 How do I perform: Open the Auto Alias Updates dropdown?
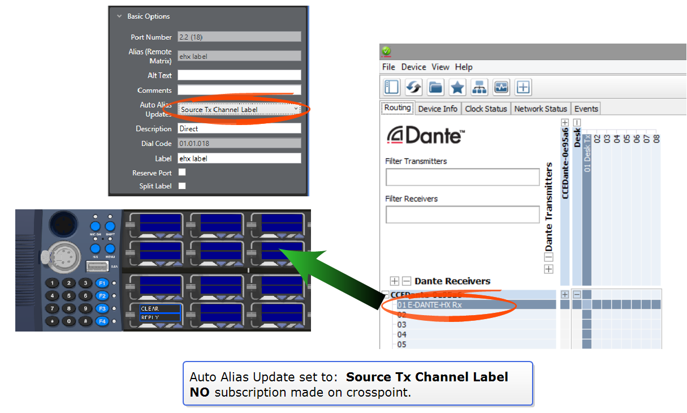point(239,110)
